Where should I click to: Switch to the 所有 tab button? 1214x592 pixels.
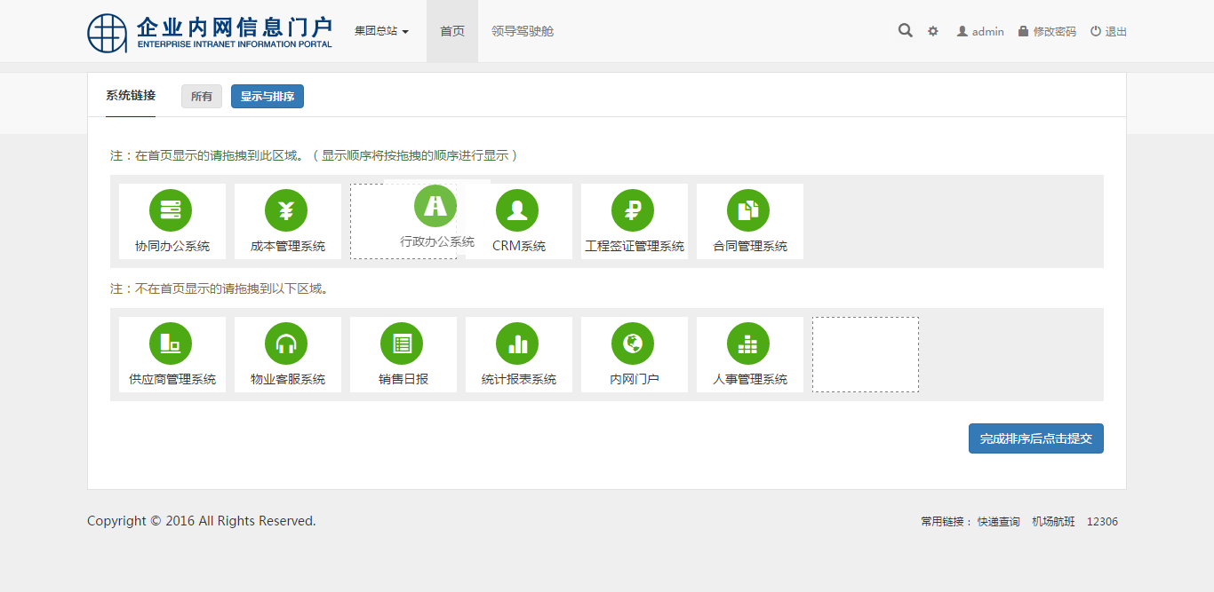(202, 97)
